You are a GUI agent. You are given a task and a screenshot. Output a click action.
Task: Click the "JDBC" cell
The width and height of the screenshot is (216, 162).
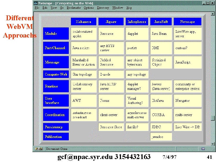coord(161,127)
